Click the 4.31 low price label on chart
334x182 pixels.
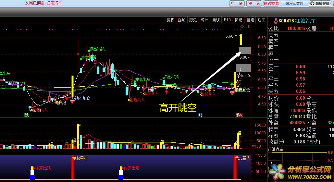point(38,111)
